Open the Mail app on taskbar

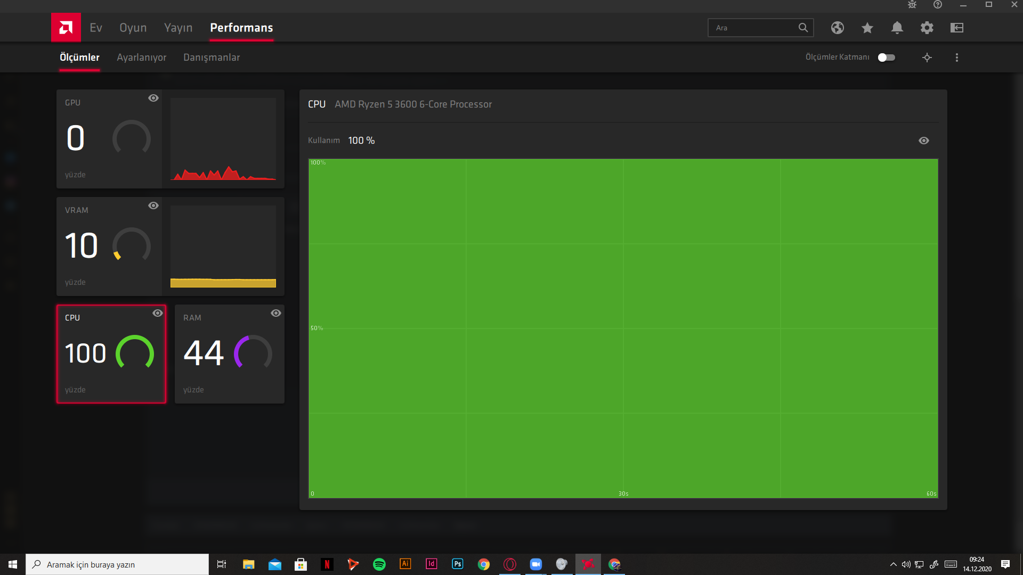pos(275,564)
